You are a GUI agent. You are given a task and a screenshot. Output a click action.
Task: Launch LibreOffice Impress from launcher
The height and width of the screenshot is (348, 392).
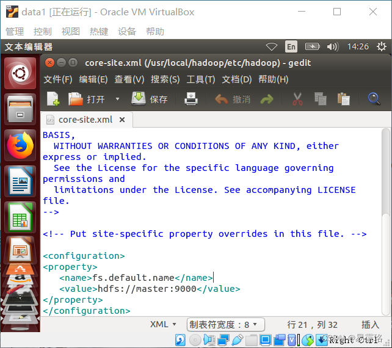(20, 249)
